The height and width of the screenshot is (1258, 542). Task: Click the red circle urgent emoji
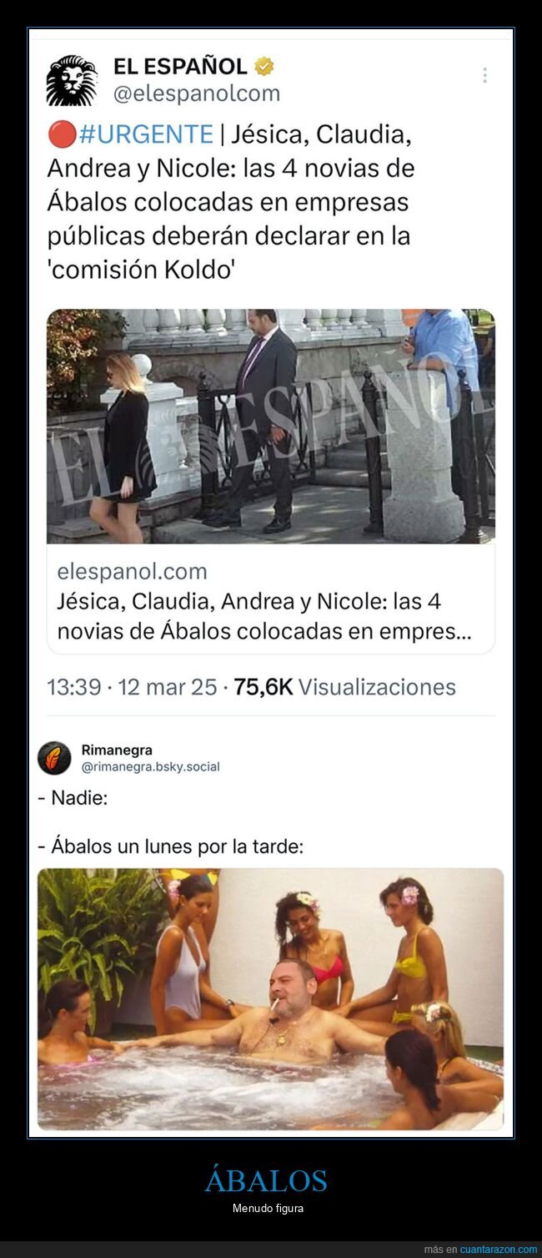tap(63, 134)
